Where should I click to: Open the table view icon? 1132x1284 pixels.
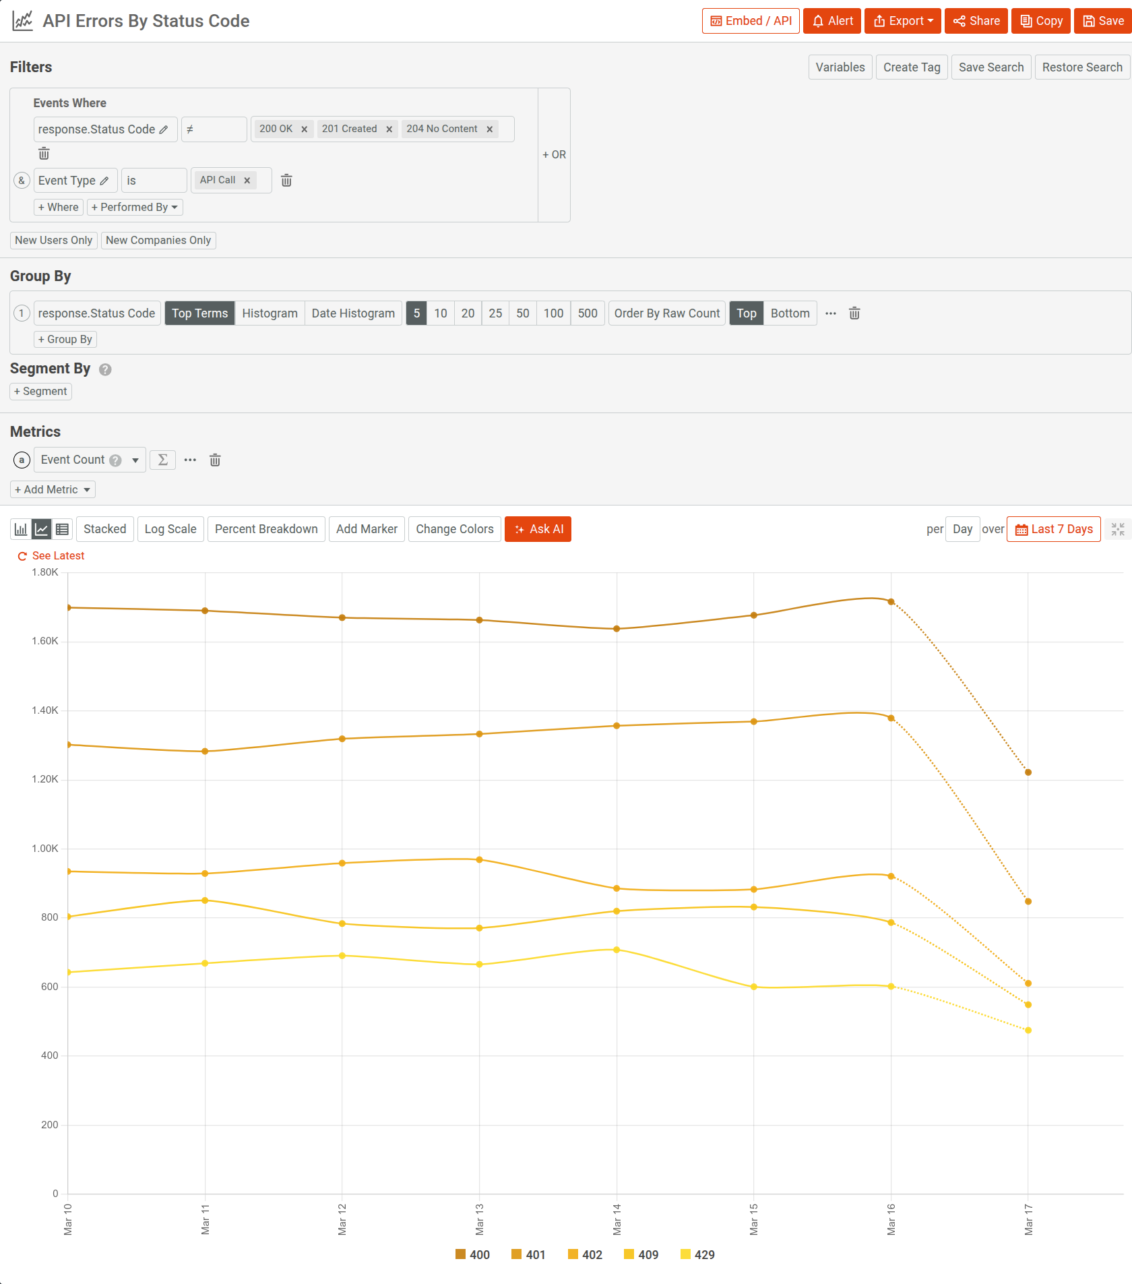point(62,528)
